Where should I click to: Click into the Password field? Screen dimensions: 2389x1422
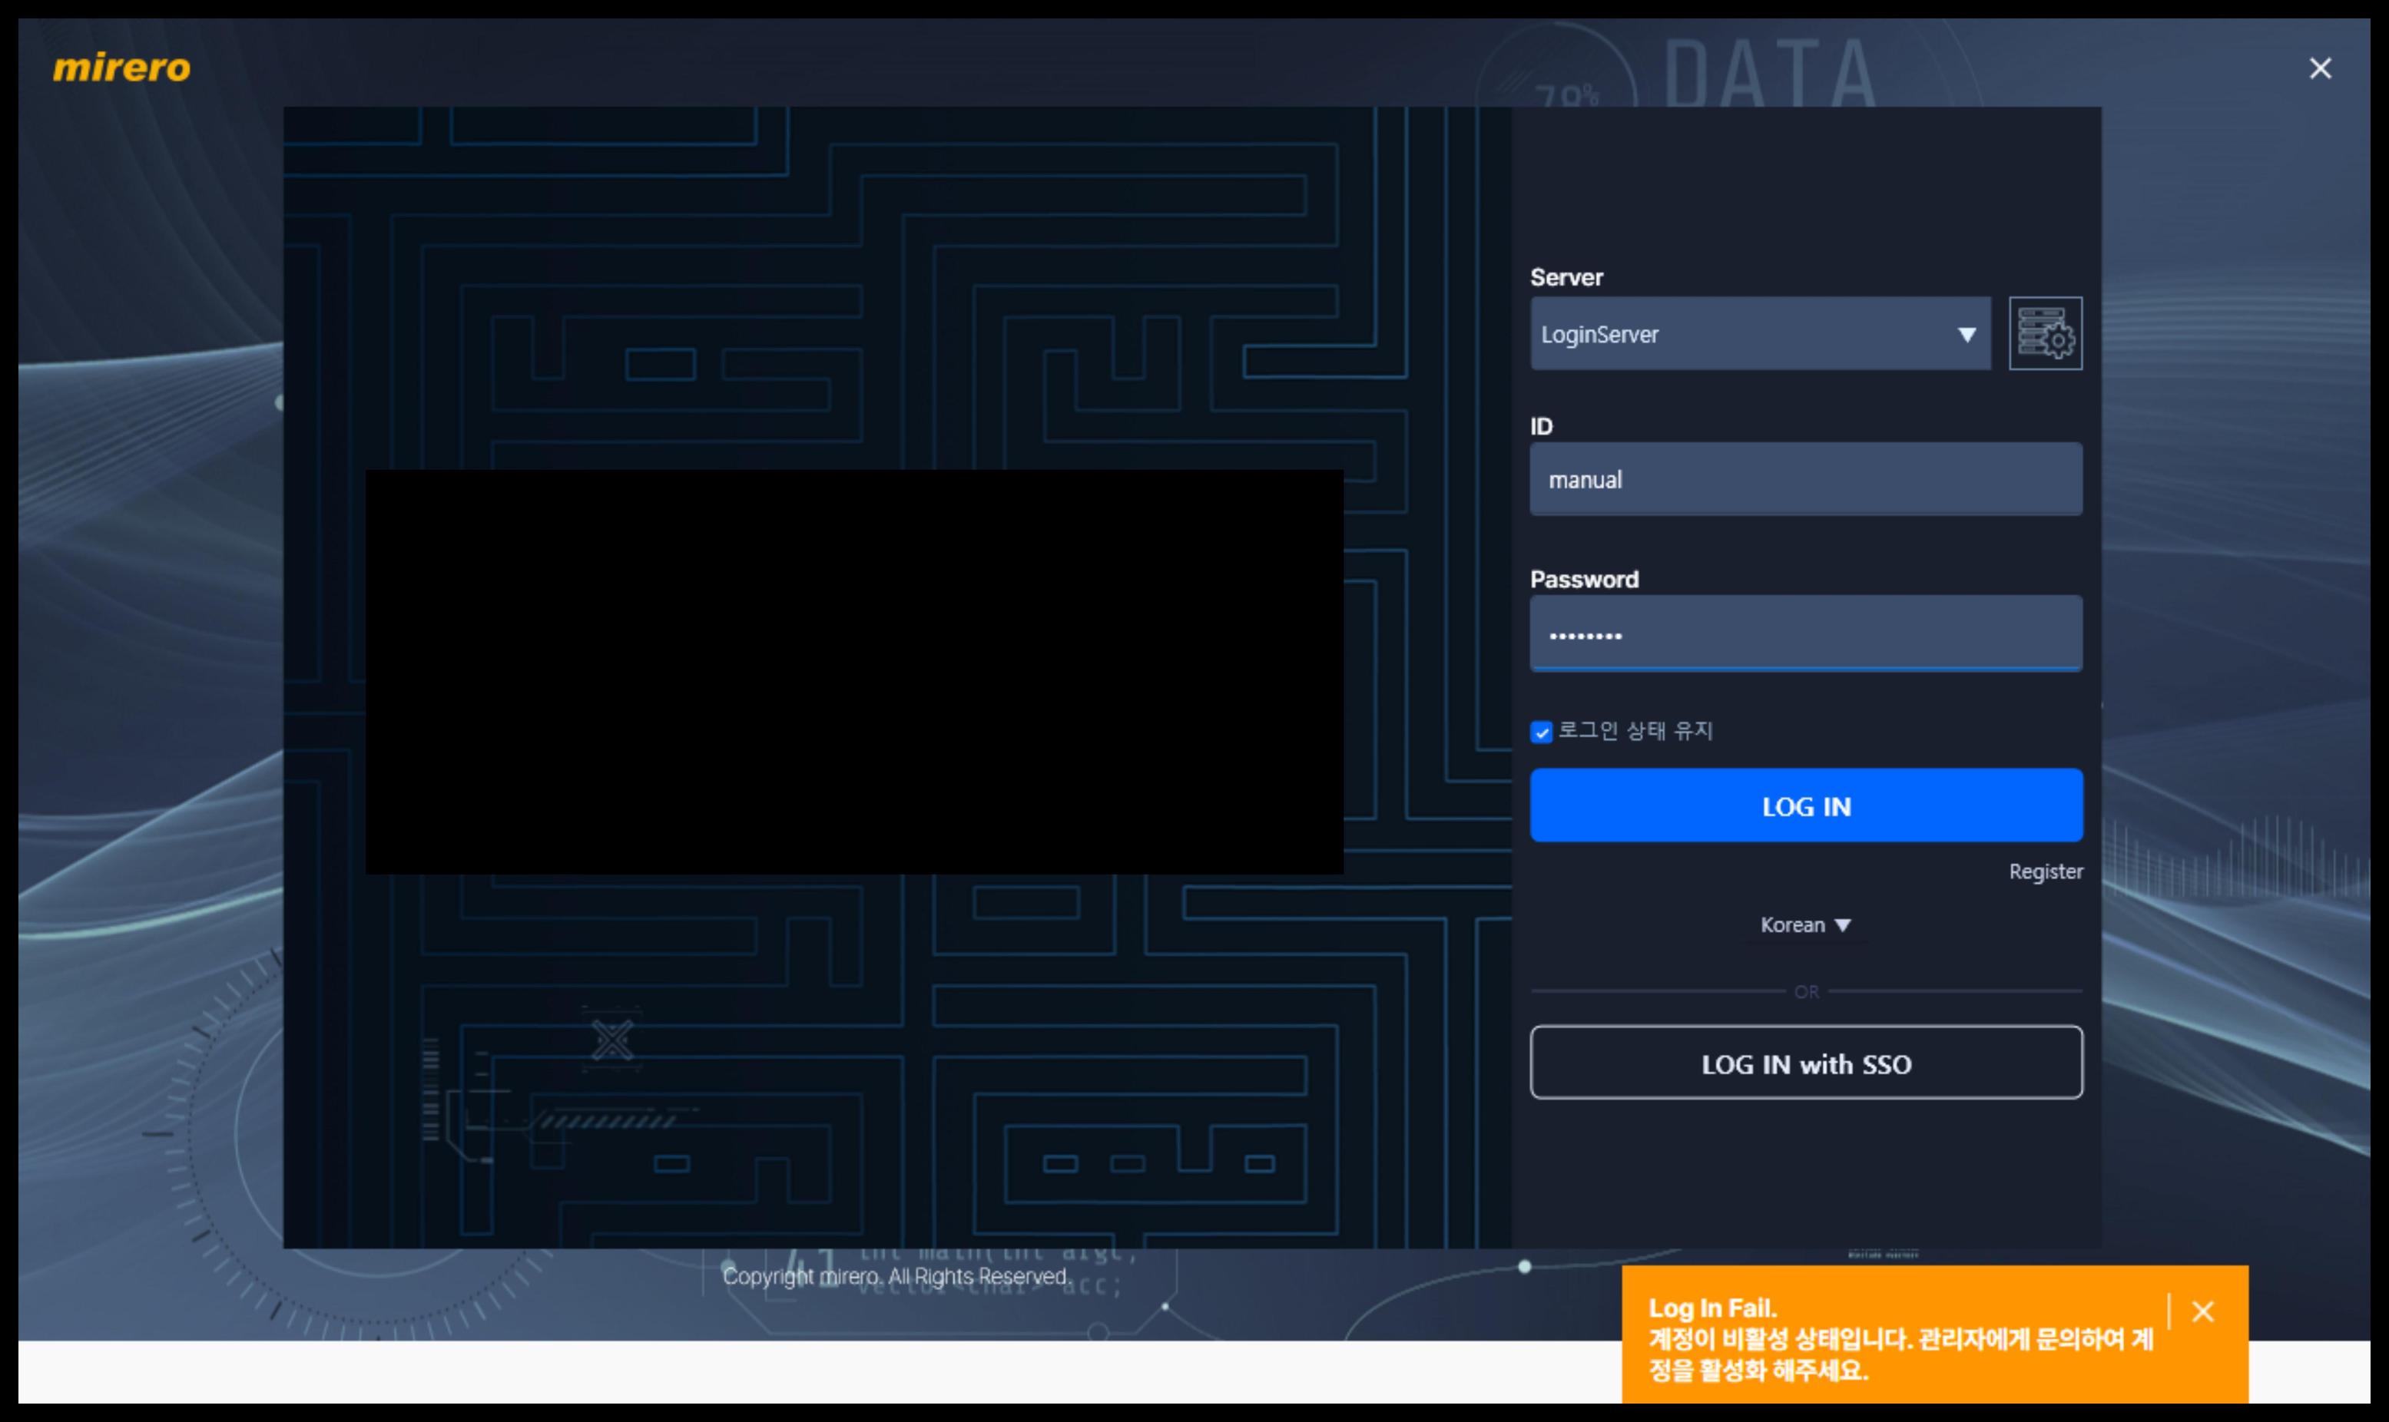point(1805,634)
